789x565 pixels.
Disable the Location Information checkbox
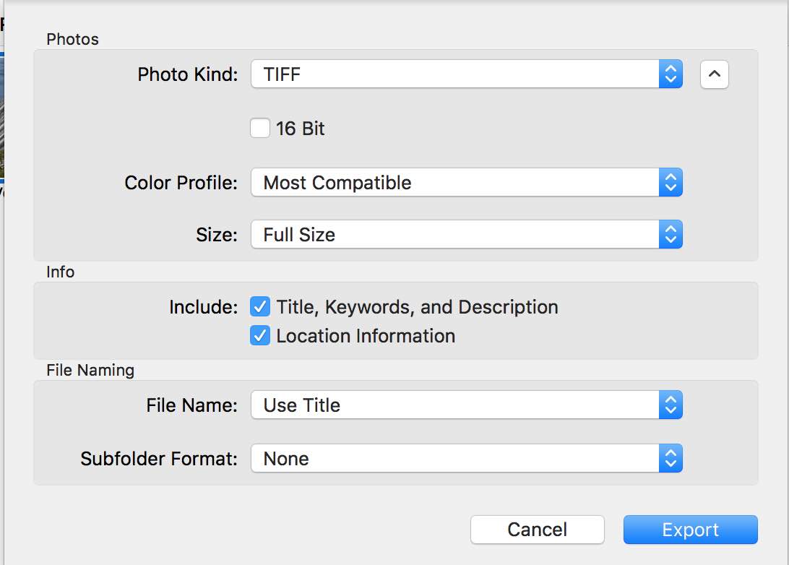(260, 336)
